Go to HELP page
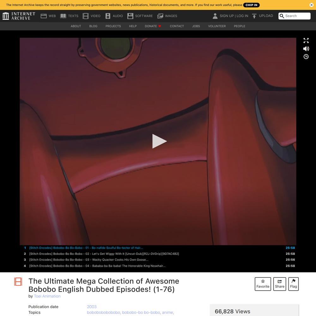 pyautogui.click(x=133, y=26)
